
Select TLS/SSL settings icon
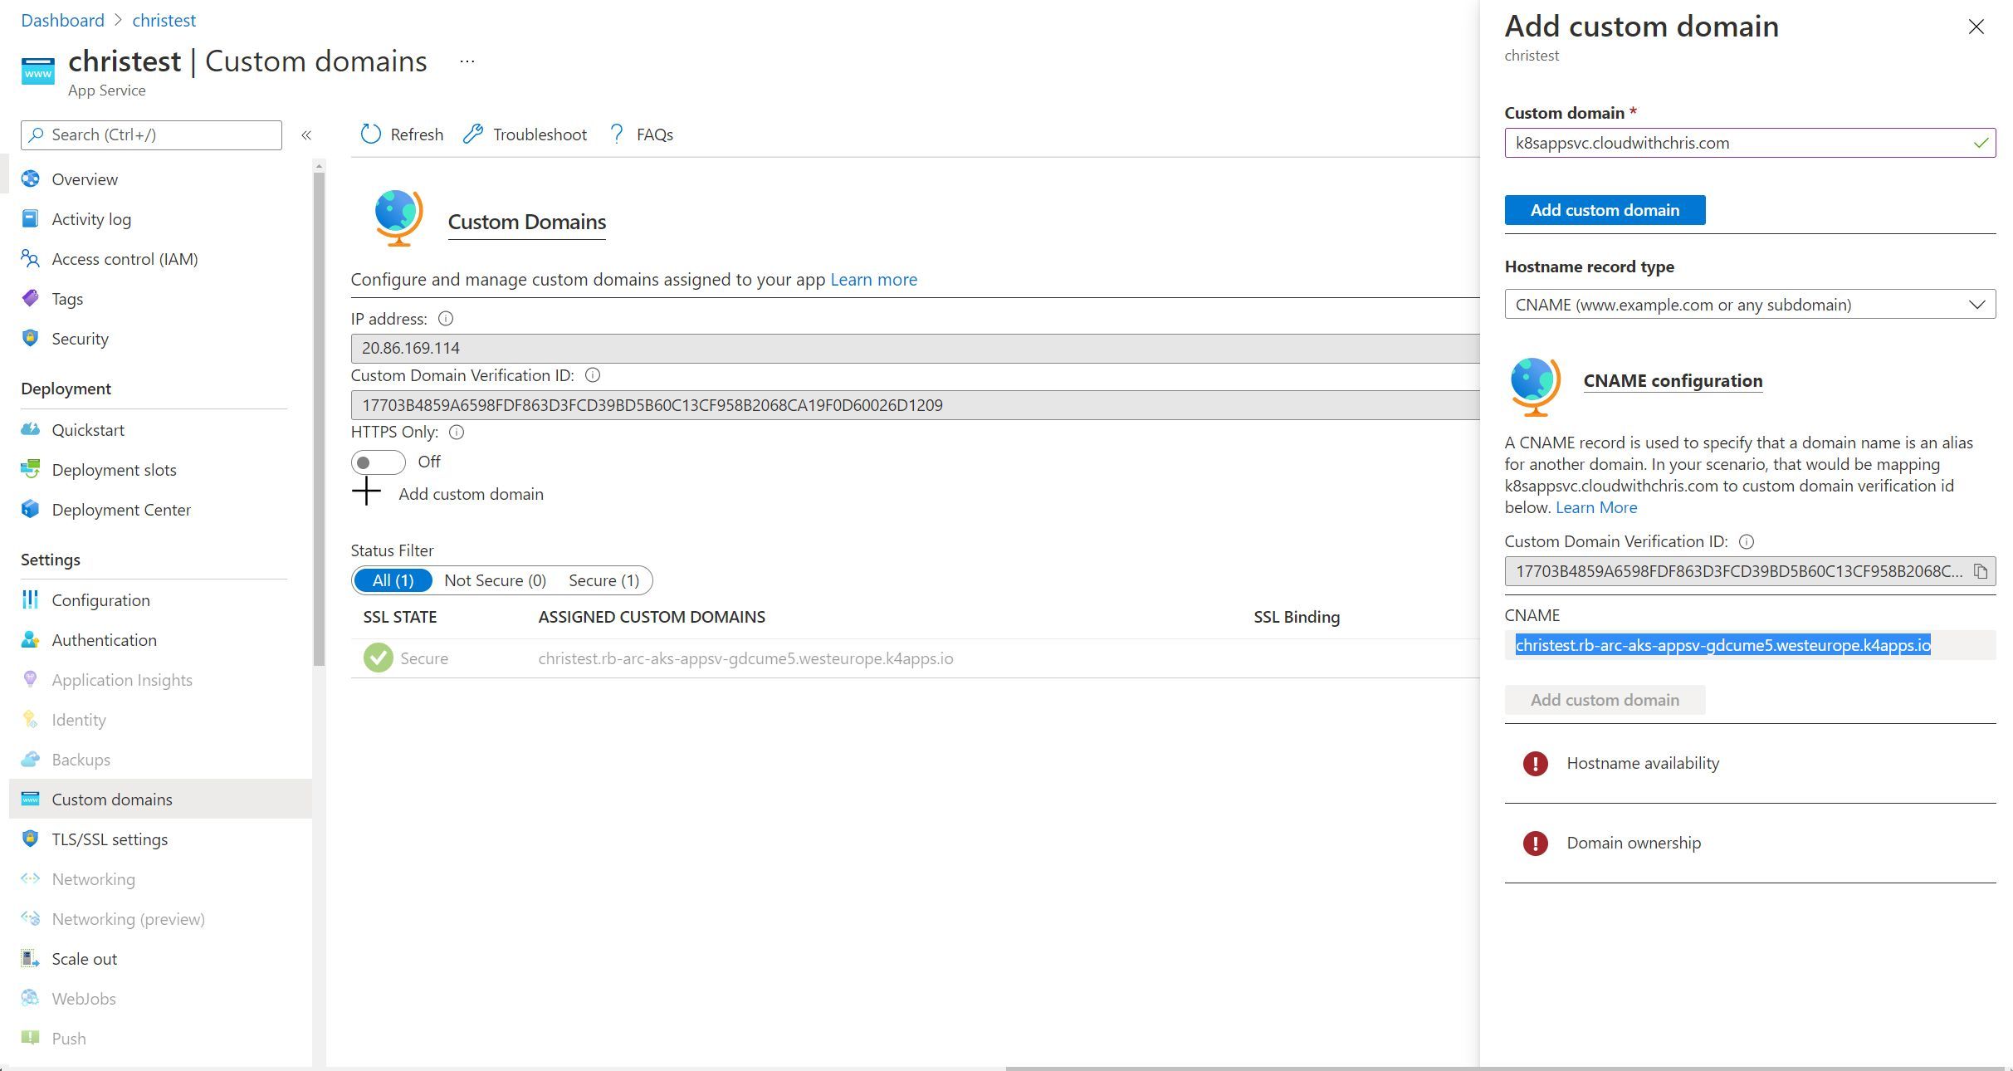tap(31, 839)
